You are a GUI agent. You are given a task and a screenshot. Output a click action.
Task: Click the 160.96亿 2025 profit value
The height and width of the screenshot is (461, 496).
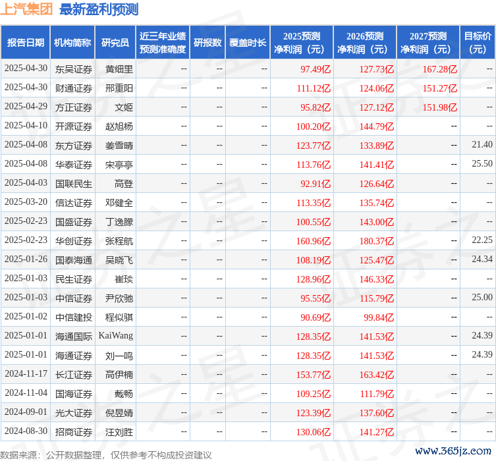(313, 241)
